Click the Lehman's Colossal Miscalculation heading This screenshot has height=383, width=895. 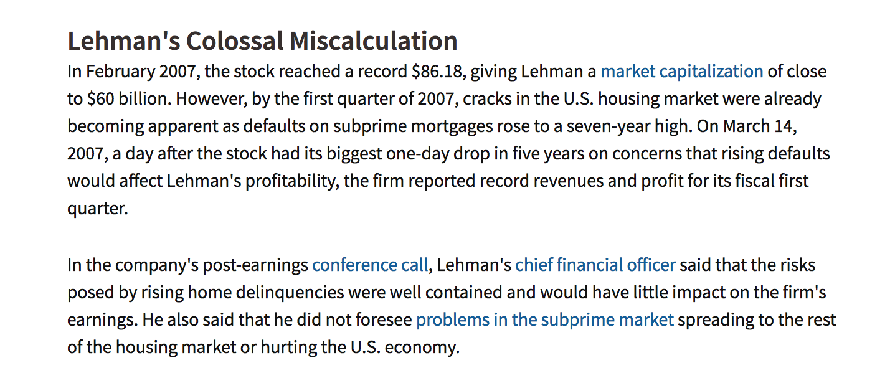262,41
